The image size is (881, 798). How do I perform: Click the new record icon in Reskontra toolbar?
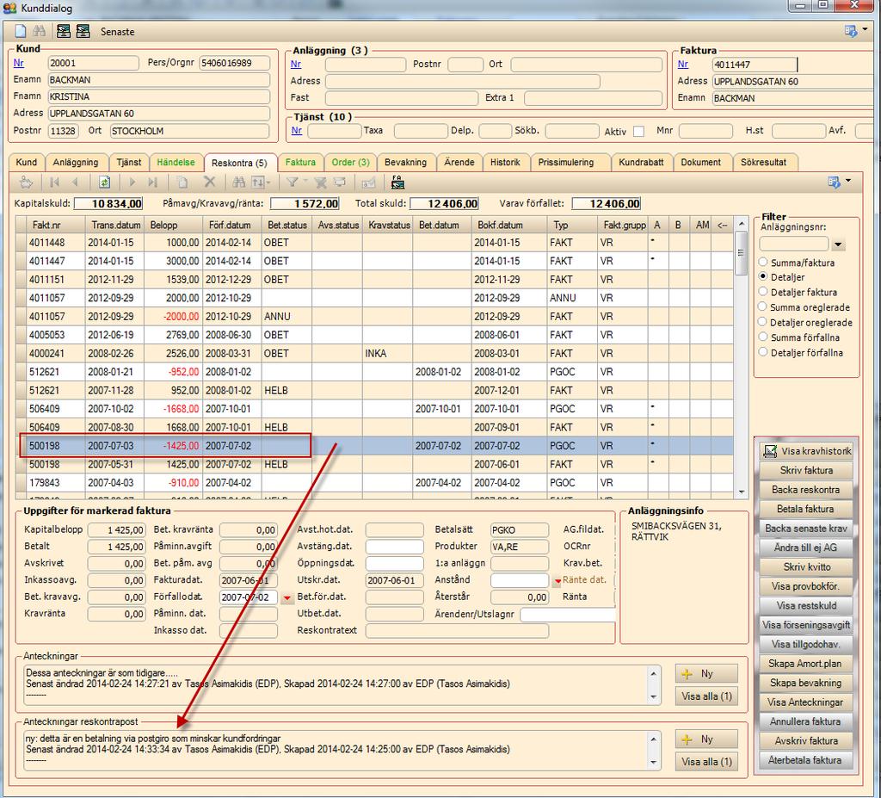pos(182,182)
